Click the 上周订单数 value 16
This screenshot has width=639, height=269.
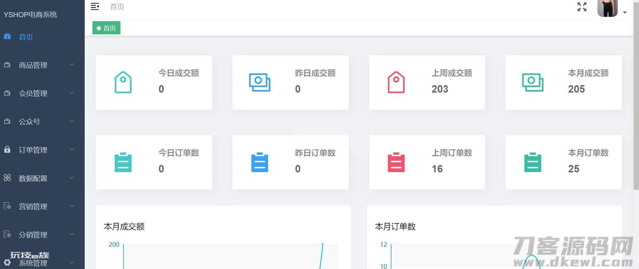(x=437, y=169)
